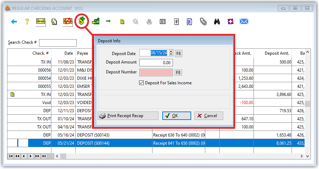
Task: Click the Deposit Date spinner arrows
Action: click(171, 53)
